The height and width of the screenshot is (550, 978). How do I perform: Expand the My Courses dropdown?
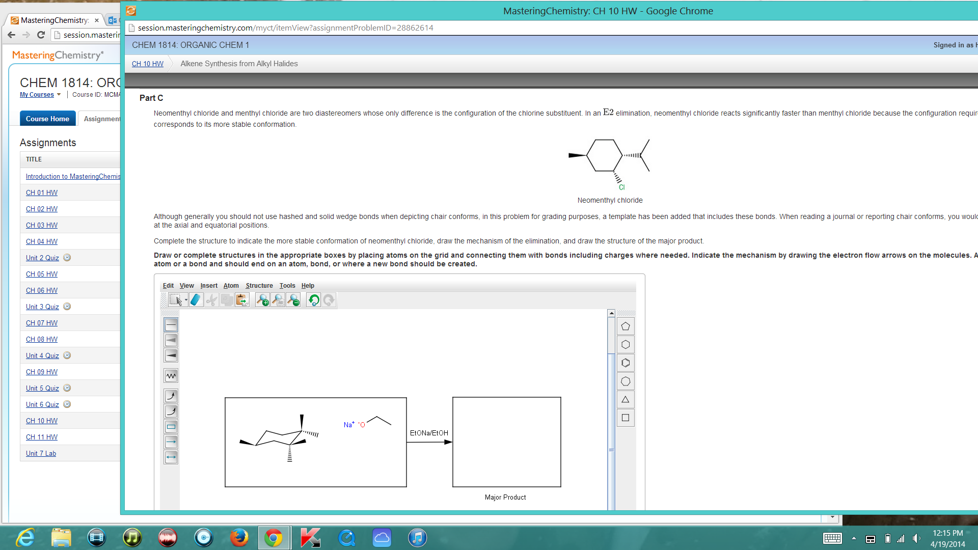(40, 94)
